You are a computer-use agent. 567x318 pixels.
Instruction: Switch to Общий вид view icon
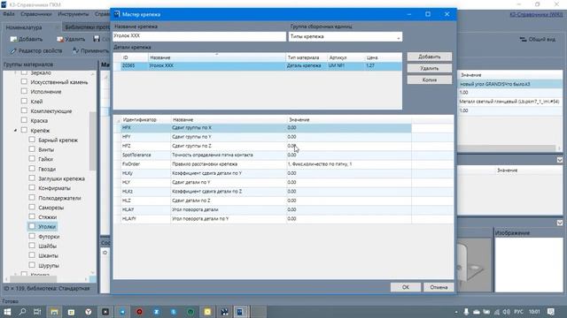pos(523,39)
